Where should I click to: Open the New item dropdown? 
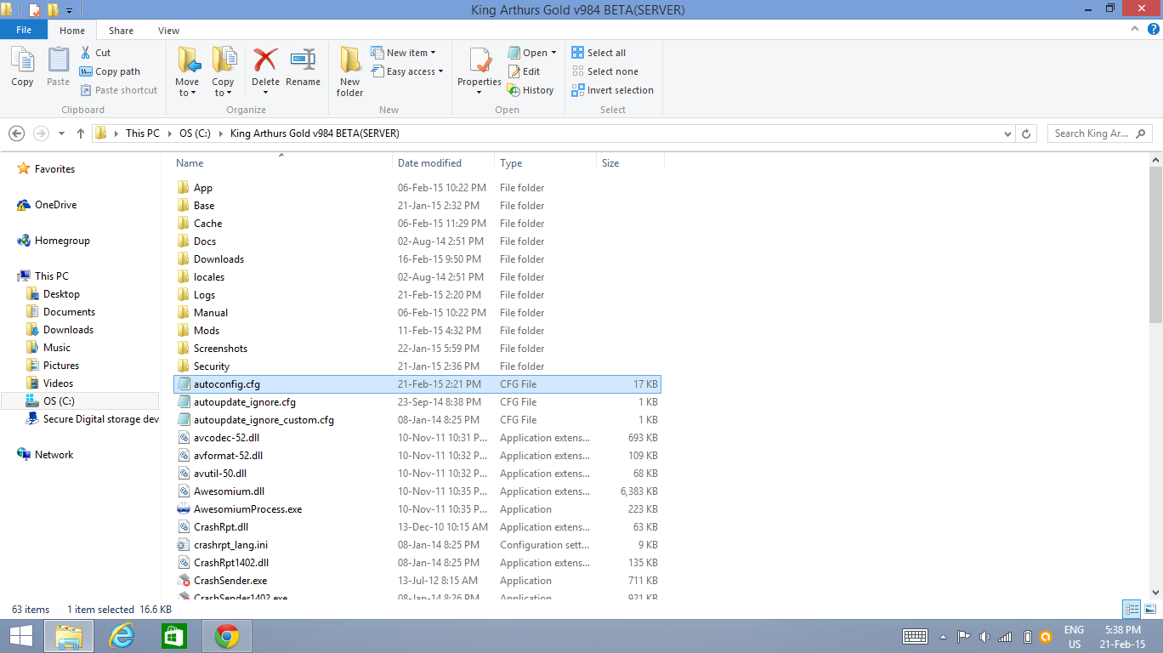(x=404, y=53)
